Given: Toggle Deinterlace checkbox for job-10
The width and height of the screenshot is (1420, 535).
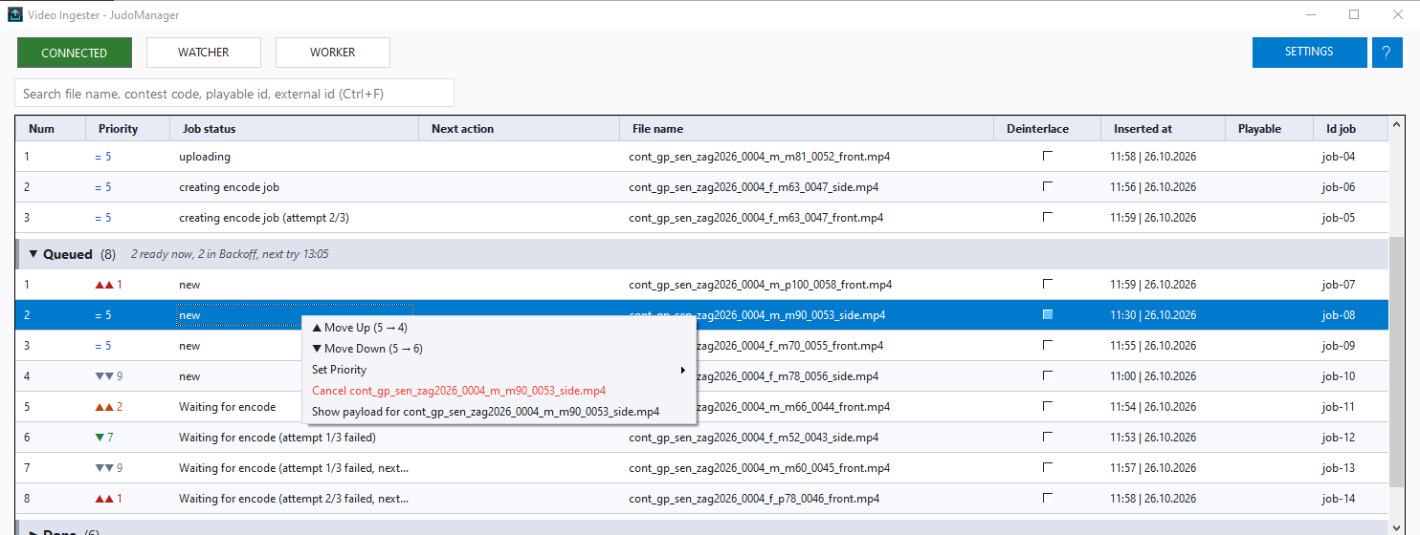Looking at the screenshot, I should tap(1048, 375).
